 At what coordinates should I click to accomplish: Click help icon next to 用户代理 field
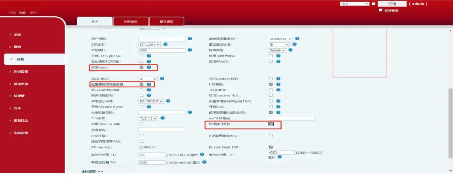coord(190,39)
